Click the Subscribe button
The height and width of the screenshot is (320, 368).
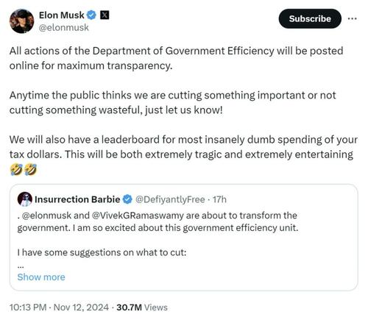[x=310, y=18]
